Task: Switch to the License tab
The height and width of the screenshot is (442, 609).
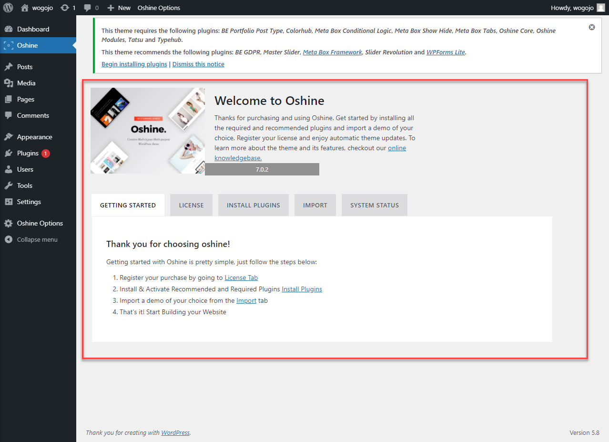Action: pos(191,205)
